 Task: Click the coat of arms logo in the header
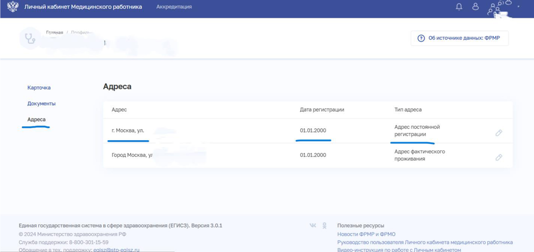(x=13, y=7)
